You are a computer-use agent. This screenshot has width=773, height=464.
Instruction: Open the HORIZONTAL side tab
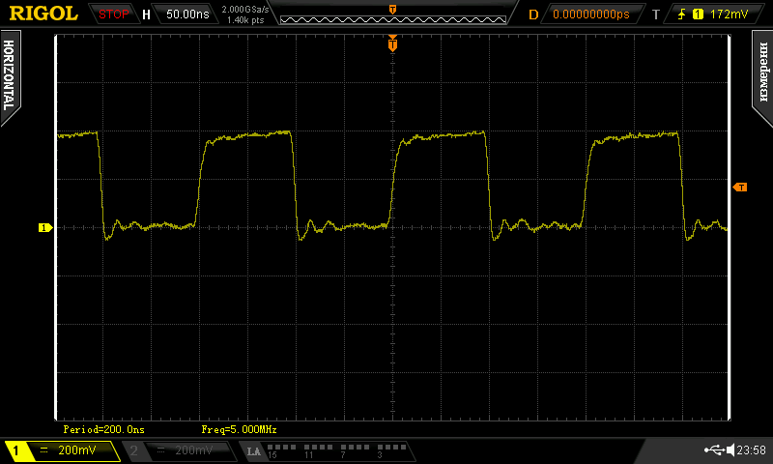(x=9, y=75)
